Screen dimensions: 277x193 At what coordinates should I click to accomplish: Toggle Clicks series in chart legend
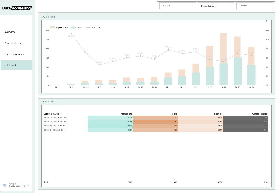[x=77, y=28]
